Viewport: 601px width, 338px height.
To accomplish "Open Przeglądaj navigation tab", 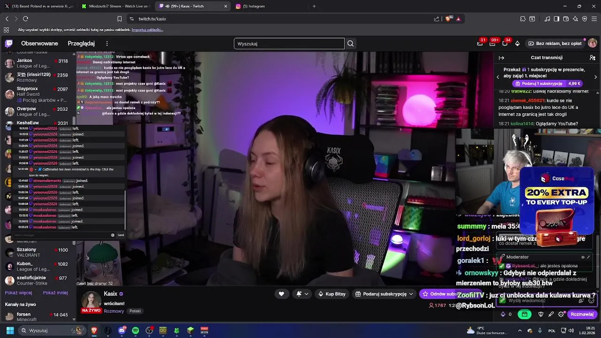I will pos(81,44).
